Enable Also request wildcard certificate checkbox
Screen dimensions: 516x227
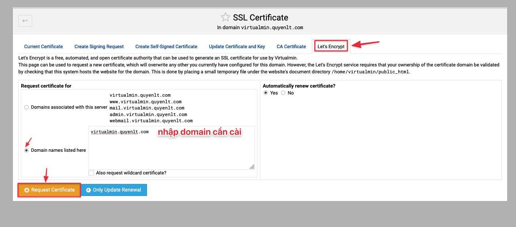click(x=91, y=173)
